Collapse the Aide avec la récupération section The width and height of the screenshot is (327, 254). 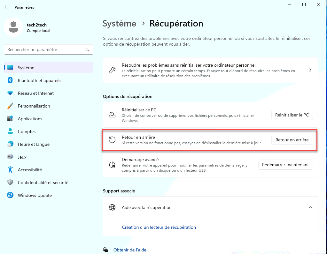[x=310, y=207]
